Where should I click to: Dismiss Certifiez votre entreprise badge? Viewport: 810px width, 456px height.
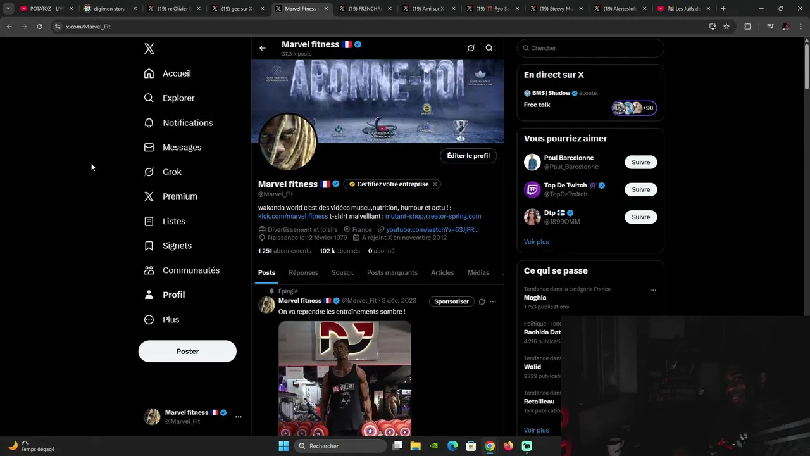point(435,184)
